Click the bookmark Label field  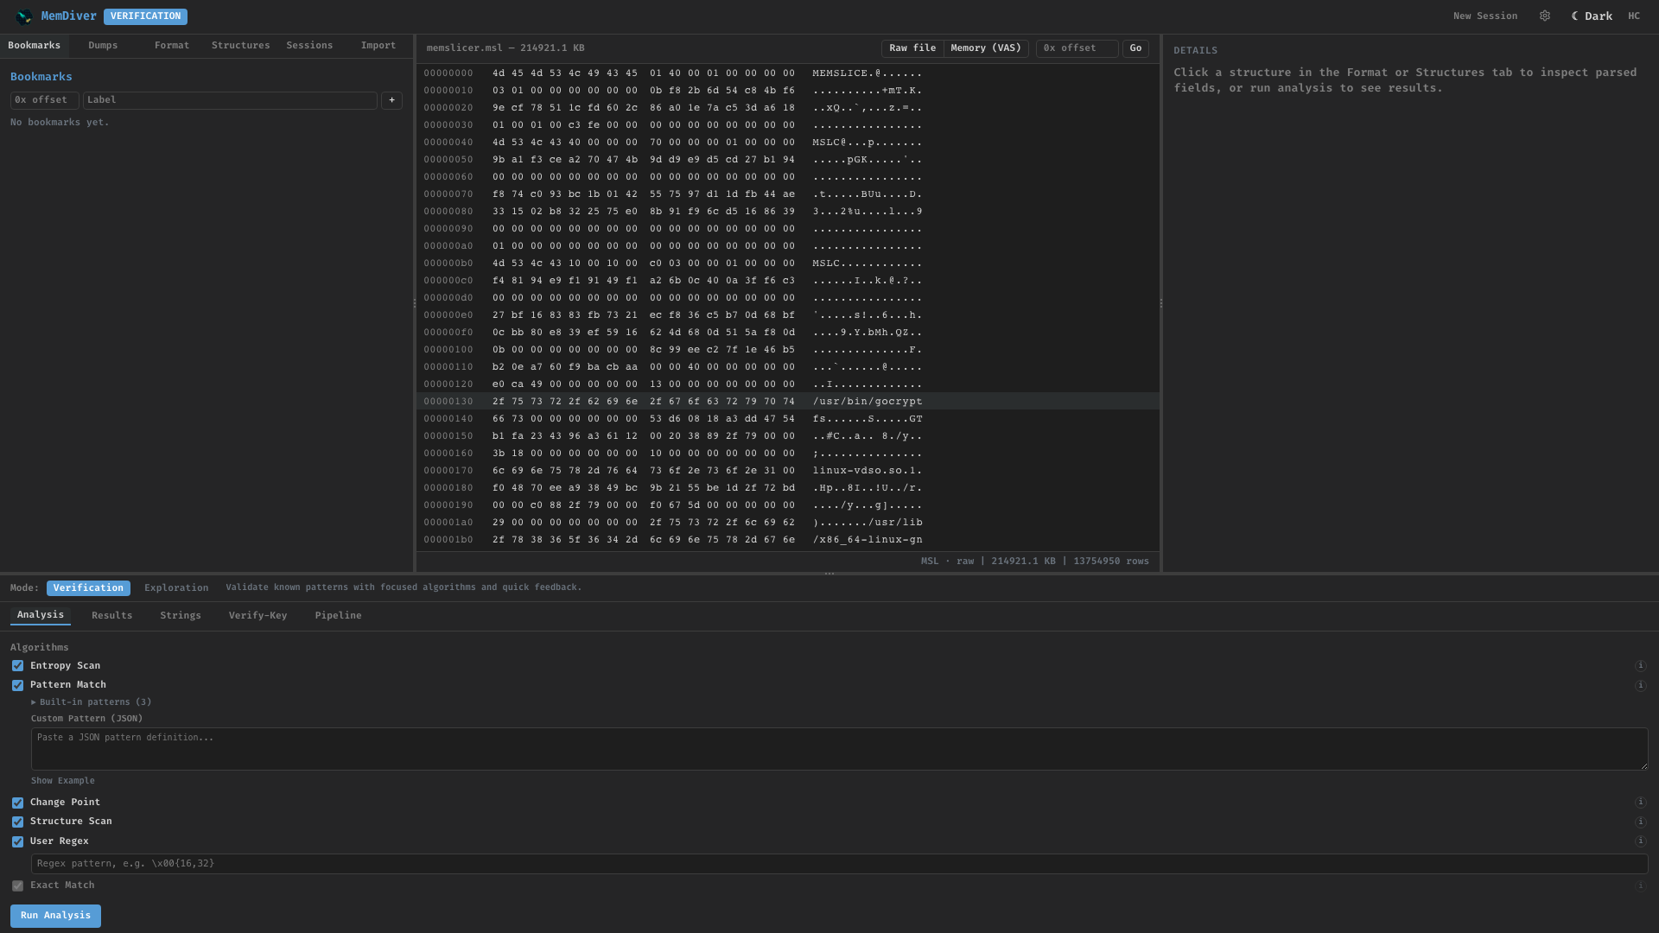(230, 100)
